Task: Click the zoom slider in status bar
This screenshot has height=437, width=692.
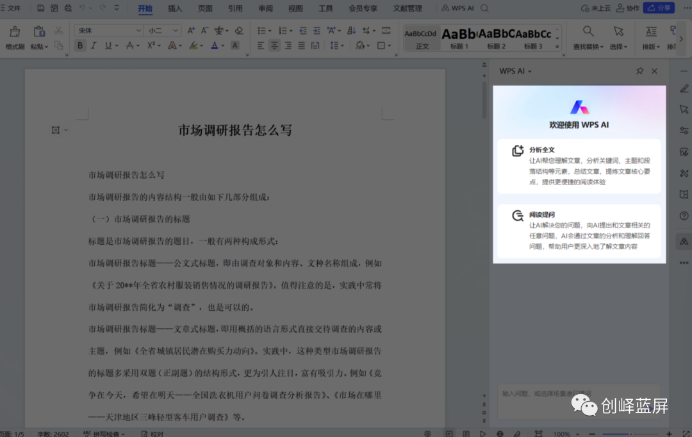Action: point(630,434)
